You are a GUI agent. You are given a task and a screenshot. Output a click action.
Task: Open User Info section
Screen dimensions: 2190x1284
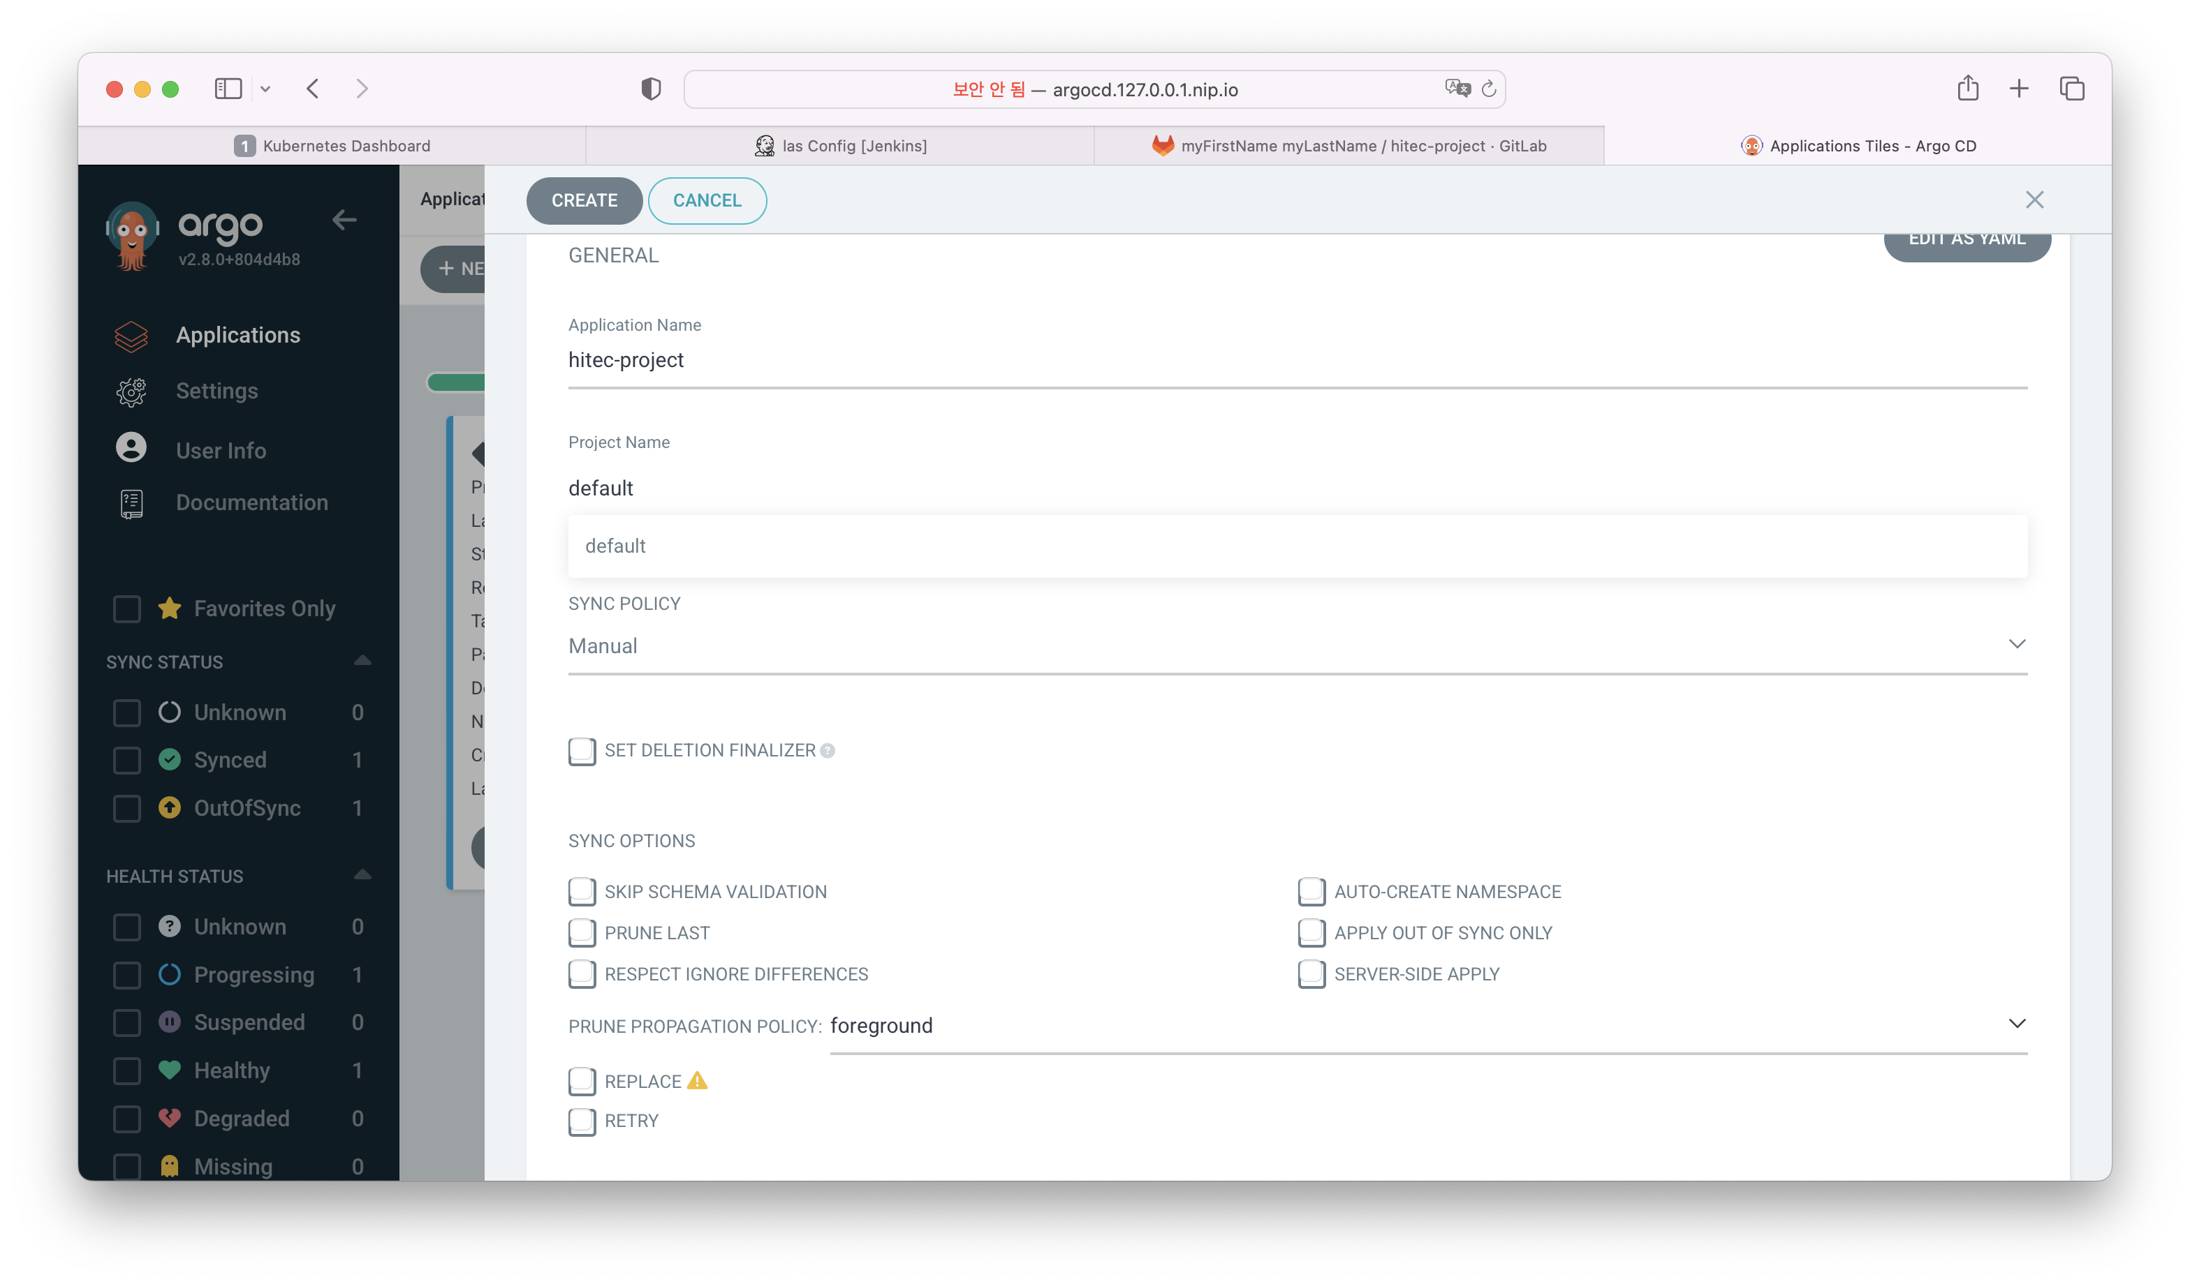coord(219,449)
